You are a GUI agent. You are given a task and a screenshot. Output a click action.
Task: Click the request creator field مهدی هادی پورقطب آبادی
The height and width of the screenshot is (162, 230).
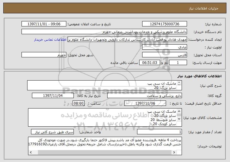127,40
